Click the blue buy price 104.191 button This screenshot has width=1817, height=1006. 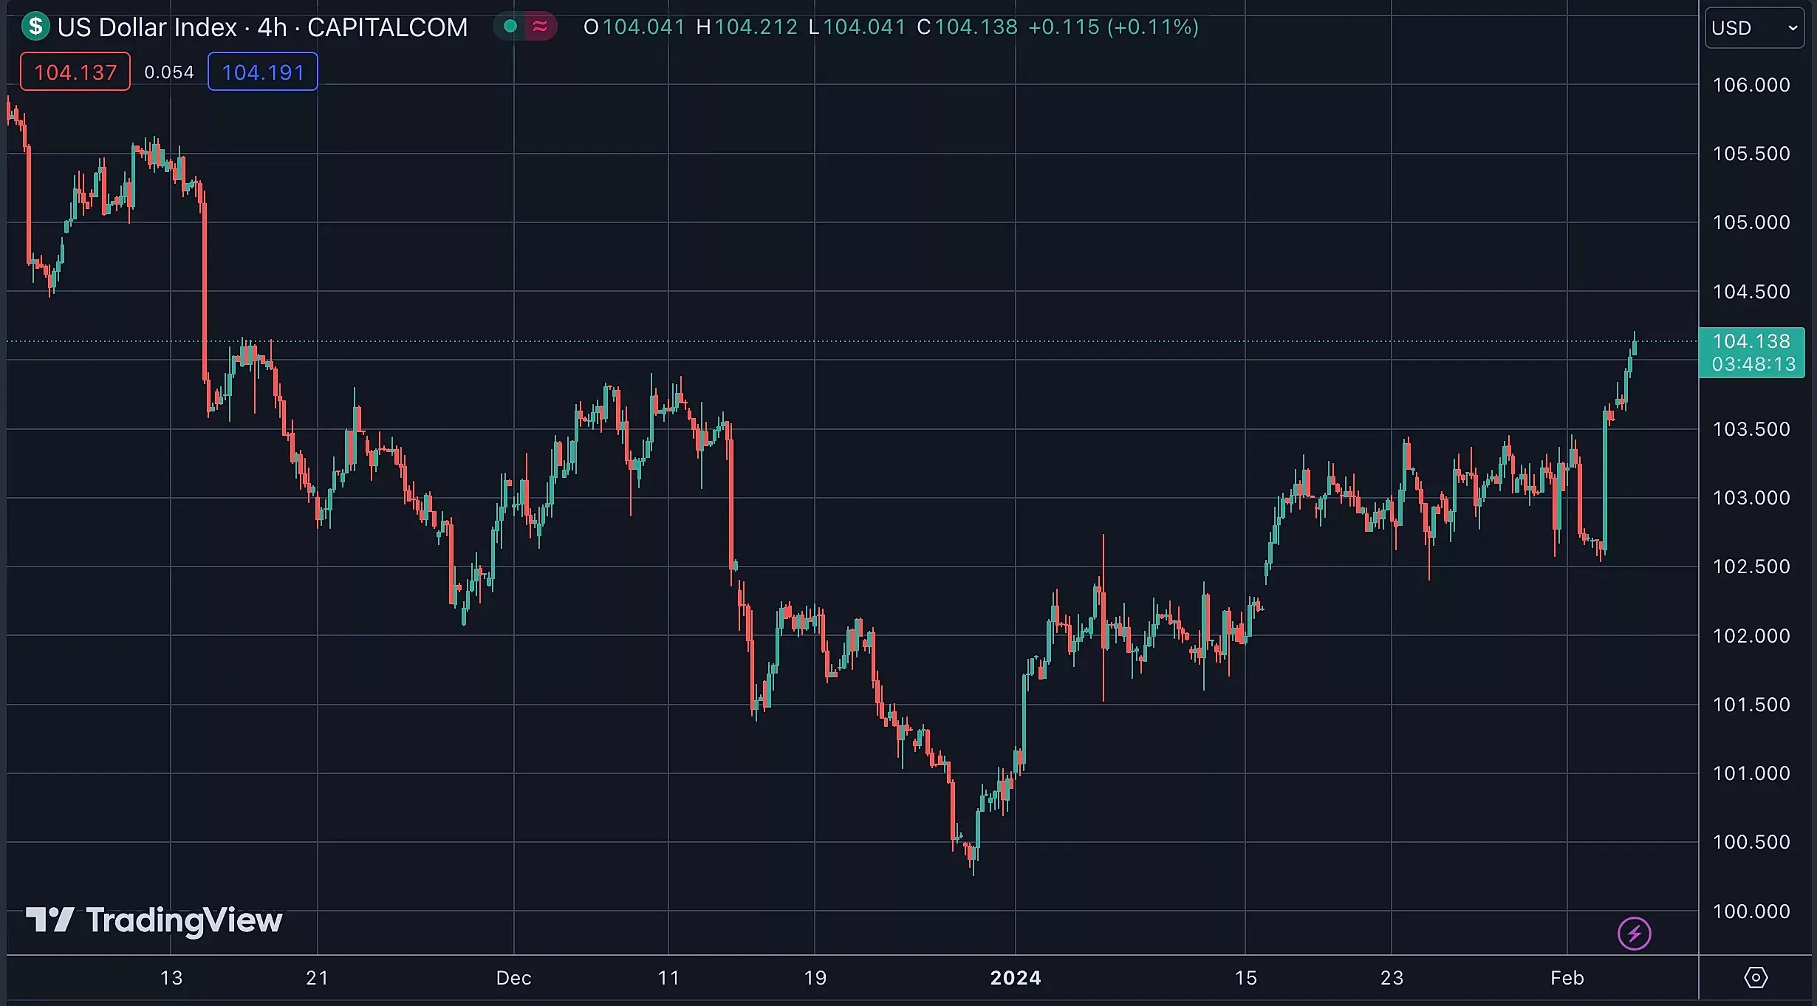pos(263,72)
